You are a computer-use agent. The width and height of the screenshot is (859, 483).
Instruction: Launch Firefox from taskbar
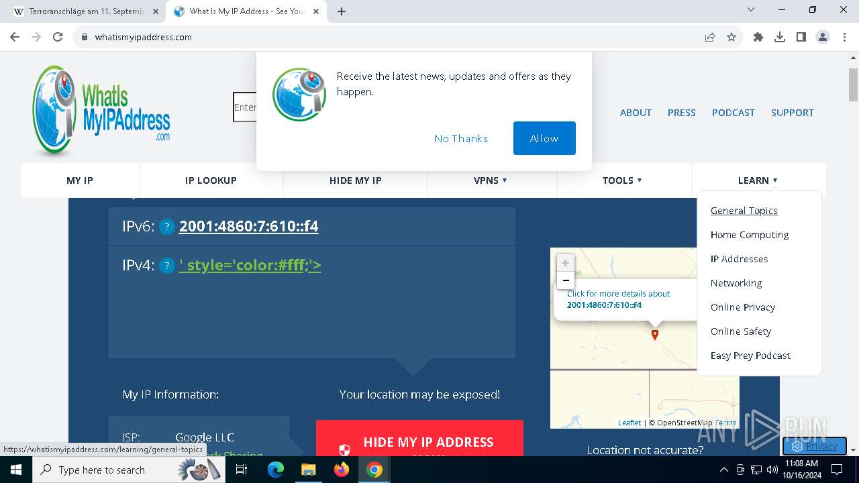[342, 470]
